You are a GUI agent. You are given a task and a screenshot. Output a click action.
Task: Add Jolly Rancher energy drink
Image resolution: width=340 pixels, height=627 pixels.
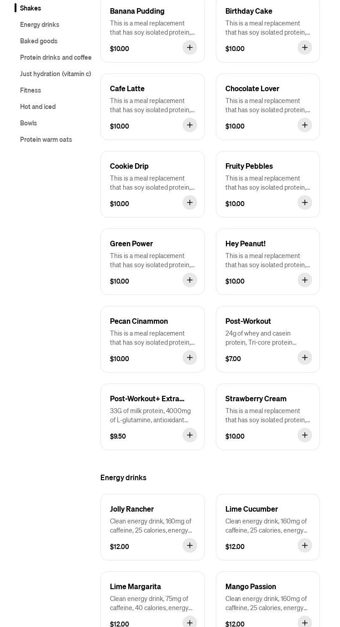190,545
